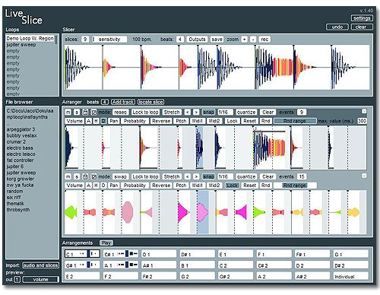The height and width of the screenshot is (295, 380).
Task: Click the max value field showing 300
Action: (362, 121)
